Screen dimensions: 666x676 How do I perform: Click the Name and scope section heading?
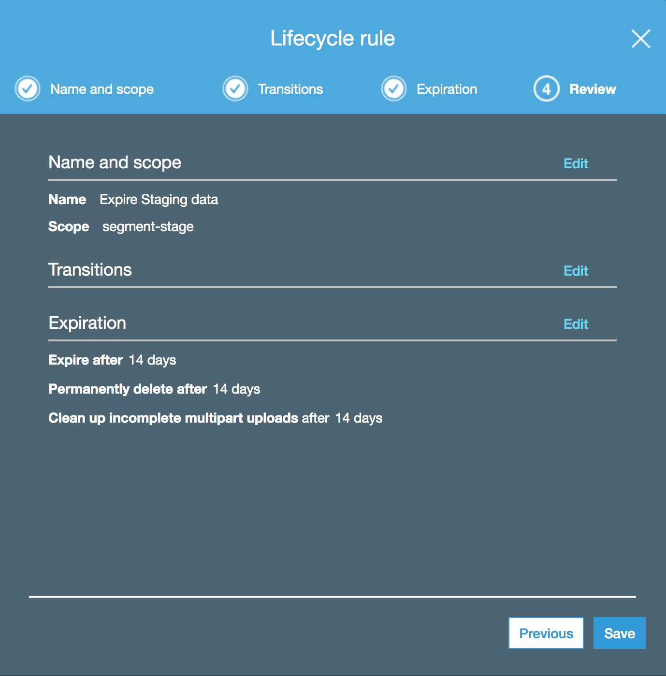115,162
